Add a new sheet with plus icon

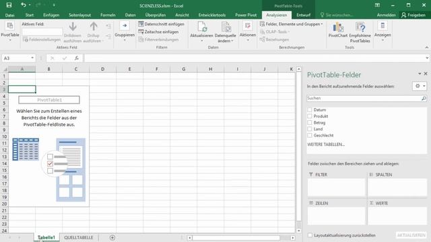tap(112, 237)
